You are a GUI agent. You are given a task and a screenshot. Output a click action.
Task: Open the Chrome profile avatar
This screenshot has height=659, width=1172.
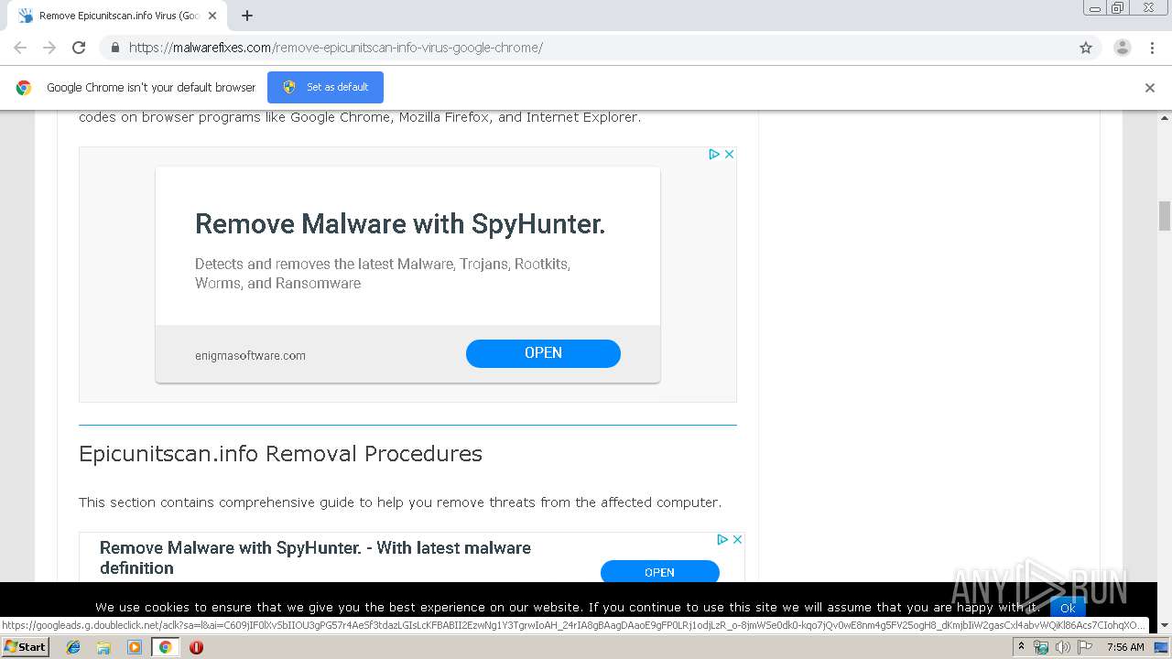point(1123,48)
